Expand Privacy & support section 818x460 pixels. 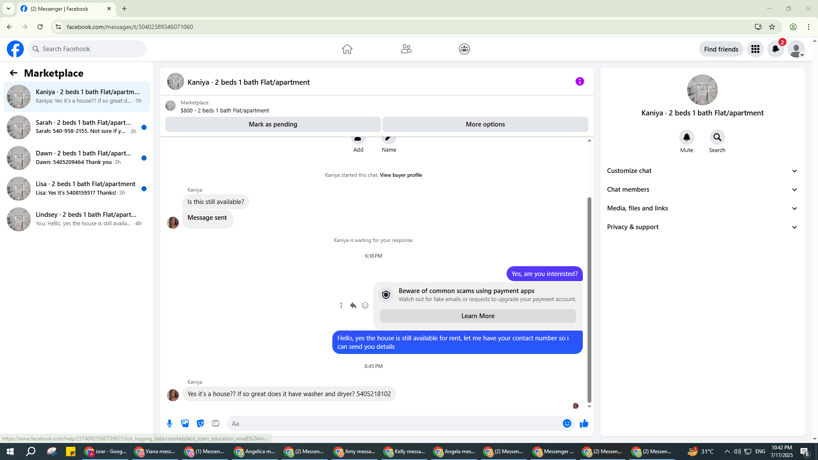point(702,227)
